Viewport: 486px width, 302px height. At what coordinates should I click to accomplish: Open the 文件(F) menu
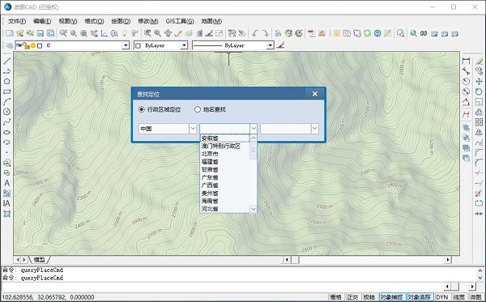17,21
